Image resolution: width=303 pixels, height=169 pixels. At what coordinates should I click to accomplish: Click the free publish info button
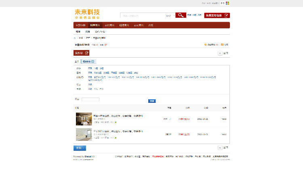point(217,15)
